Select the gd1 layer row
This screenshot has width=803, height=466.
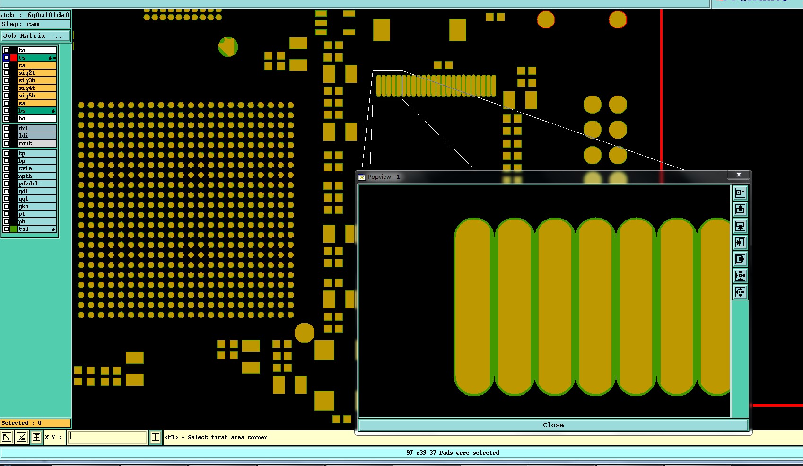(37, 191)
